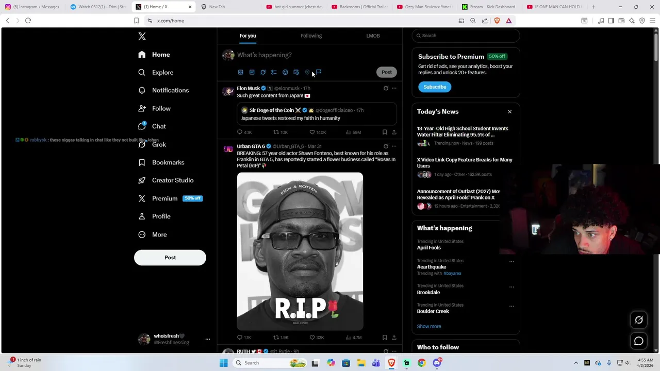Open Bookmarks in the sidebar
This screenshot has height=371, width=660.
[x=161, y=162]
